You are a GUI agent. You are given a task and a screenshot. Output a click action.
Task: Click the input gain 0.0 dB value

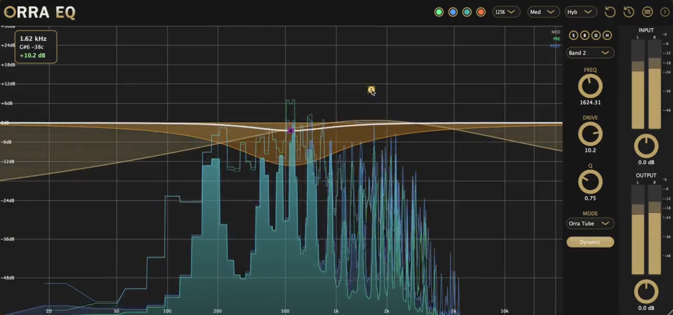pyautogui.click(x=646, y=162)
